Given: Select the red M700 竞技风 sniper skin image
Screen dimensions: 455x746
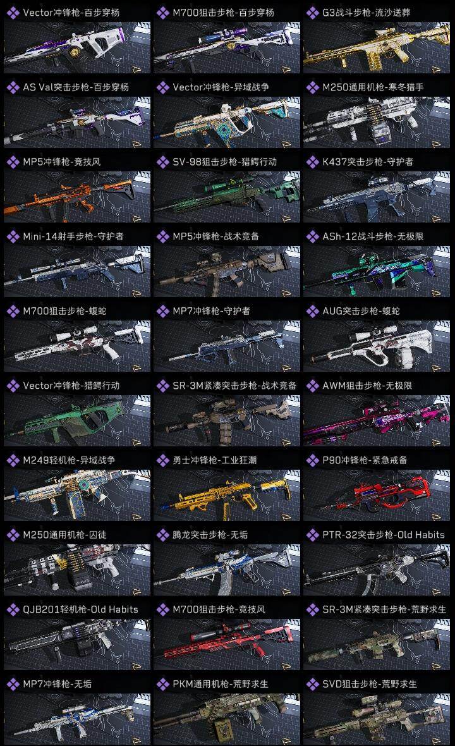Looking at the screenshot, I should pos(227,644).
